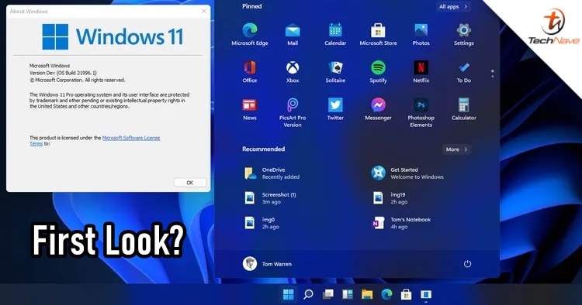Launch the Mail app
This screenshot has width=582, height=305.
coord(293,34)
